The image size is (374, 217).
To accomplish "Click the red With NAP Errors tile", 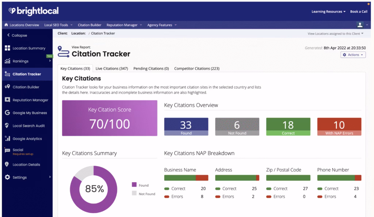I will click(x=339, y=127).
